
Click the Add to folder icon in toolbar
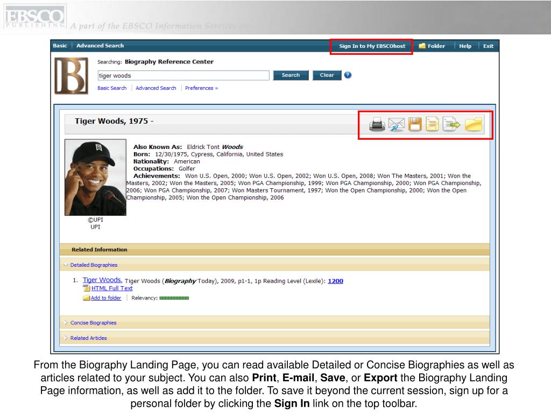click(474, 124)
